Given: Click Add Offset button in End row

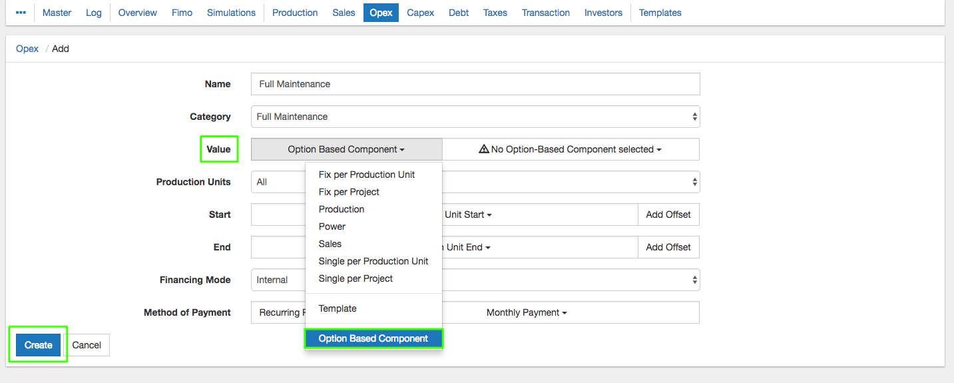Looking at the screenshot, I should [x=668, y=247].
